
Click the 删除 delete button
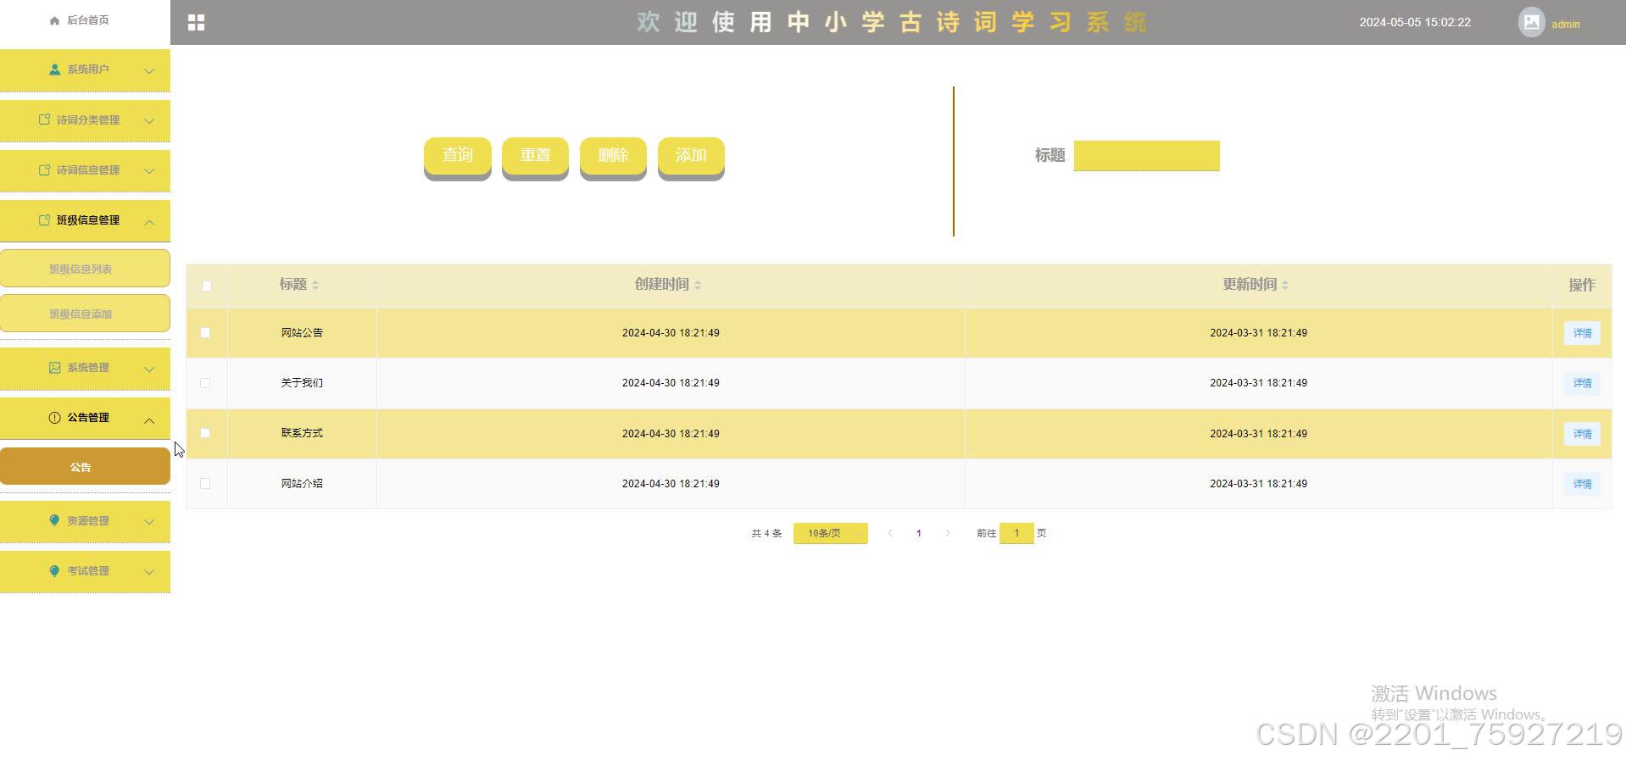(x=613, y=158)
